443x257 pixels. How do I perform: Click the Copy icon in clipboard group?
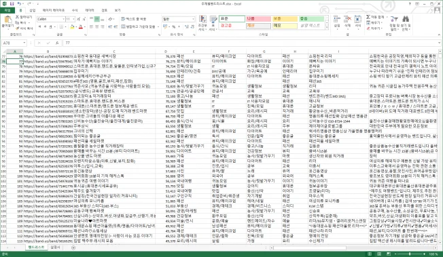click(17, 23)
